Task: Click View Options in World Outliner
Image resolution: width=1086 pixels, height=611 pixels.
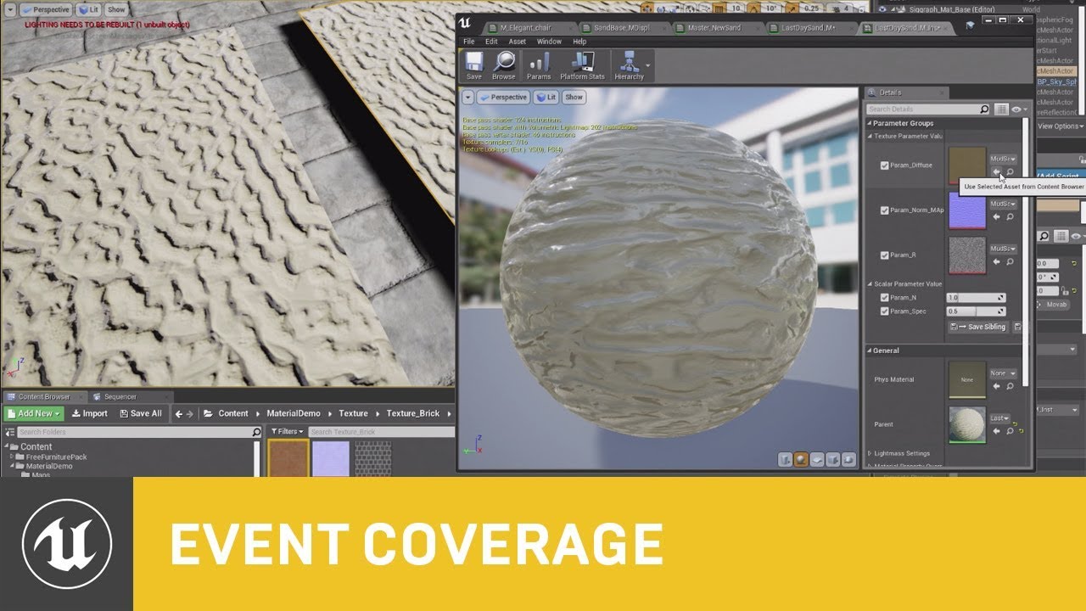Action: pyautogui.click(x=1059, y=126)
